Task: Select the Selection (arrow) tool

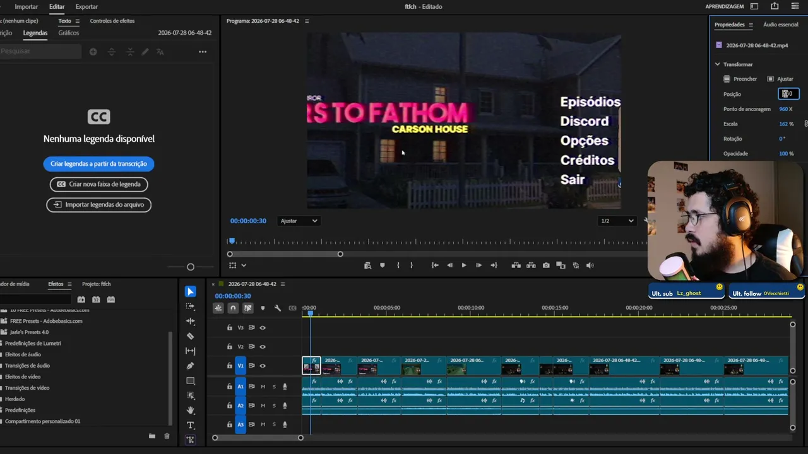Action: pos(190,291)
